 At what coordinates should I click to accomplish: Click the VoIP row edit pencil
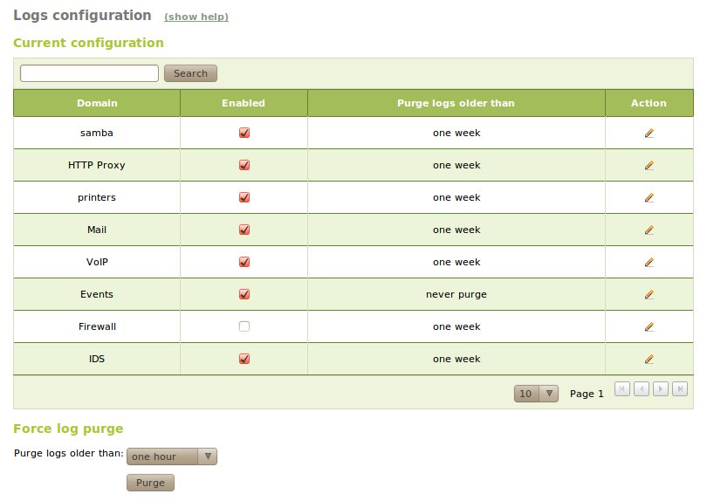click(x=649, y=262)
